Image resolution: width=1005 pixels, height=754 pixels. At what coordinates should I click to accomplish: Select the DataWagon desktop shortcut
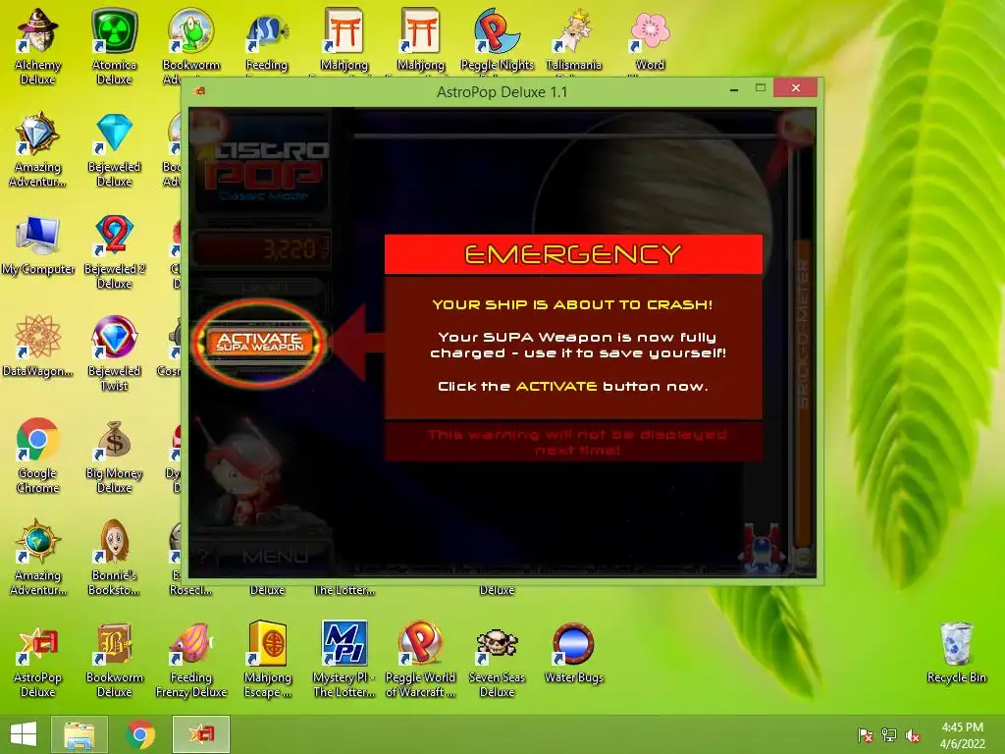(x=38, y=347)
